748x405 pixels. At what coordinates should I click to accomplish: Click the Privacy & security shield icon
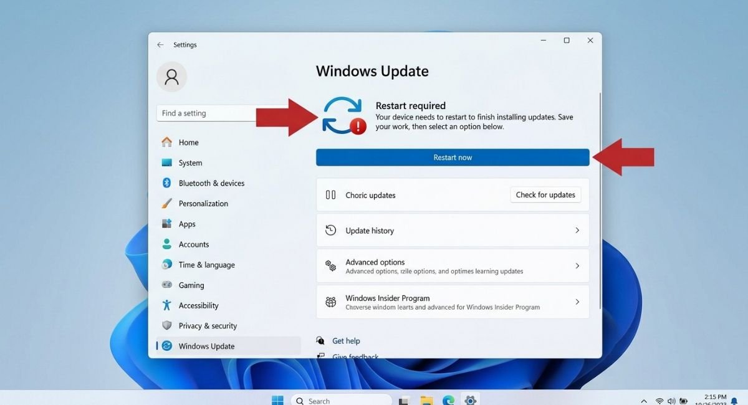[x=166, y=325]
